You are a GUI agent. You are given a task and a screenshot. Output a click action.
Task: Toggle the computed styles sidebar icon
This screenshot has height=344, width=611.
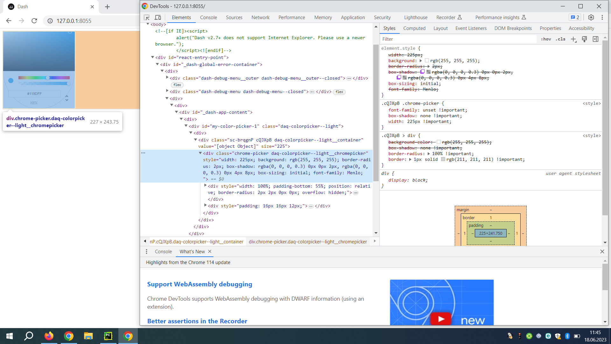[595, 39]
